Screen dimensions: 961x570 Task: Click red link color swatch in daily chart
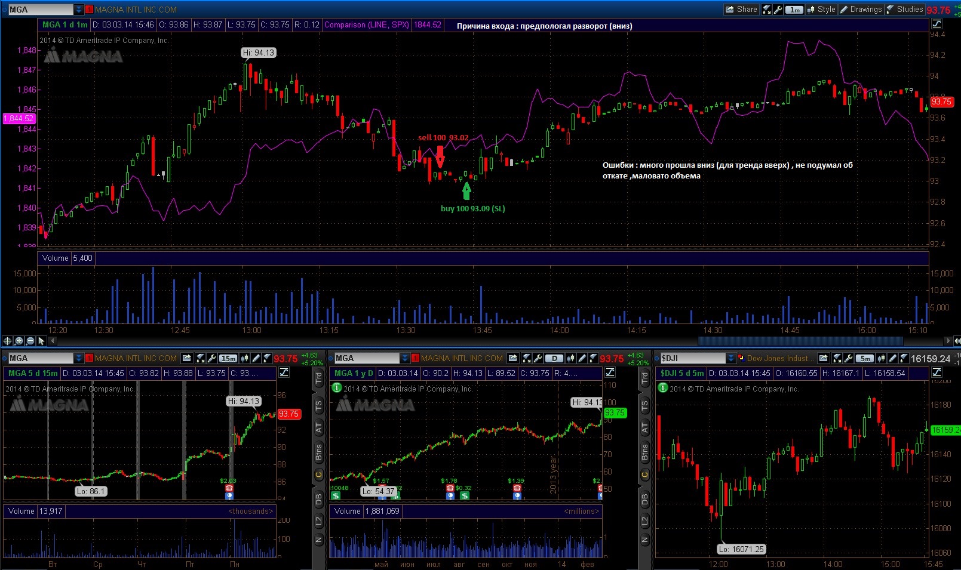point(415,358)
